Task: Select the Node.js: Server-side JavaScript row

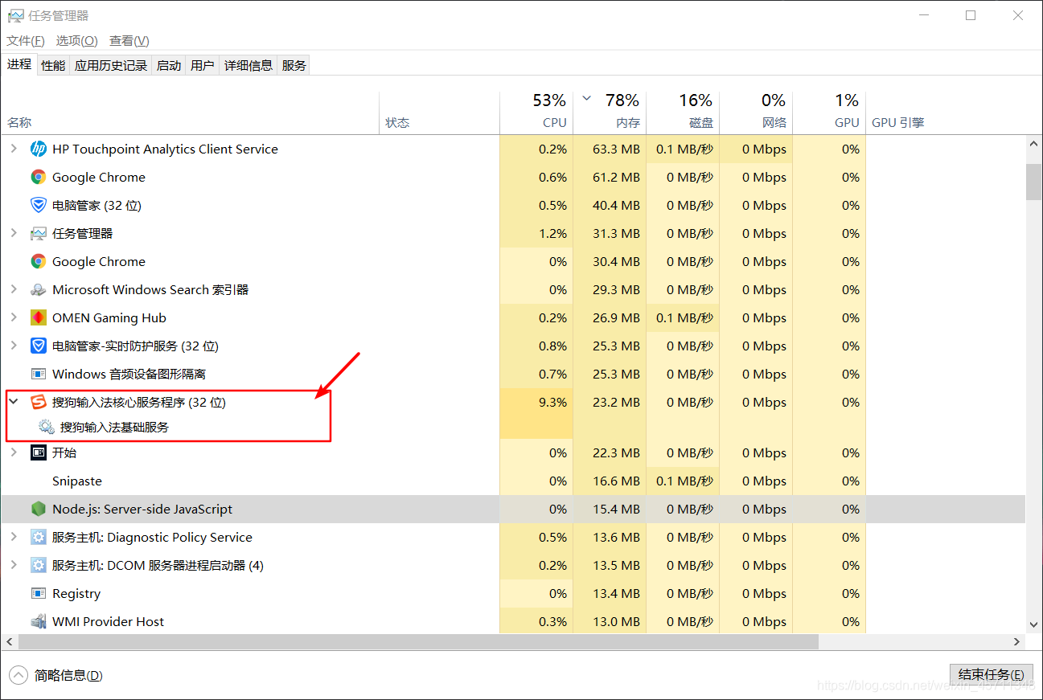Action: tap(513, 509)
